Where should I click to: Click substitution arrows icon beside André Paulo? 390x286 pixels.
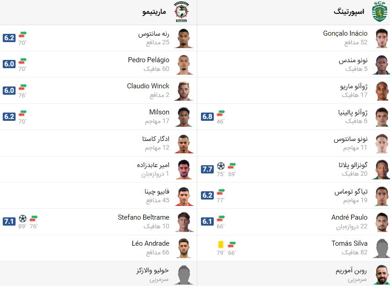pyautogui.click(x=221, y=218)
